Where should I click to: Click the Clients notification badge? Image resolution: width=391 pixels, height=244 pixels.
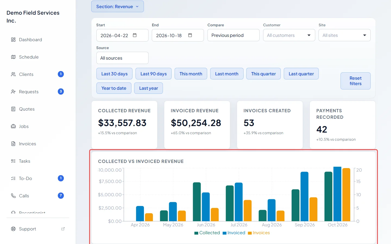click(x=61, y=74)
